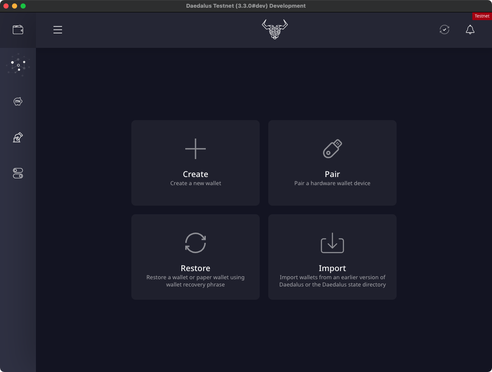Click the "Pair a hardware wallet device" description
This screenshot has width=492, height=372.
(332, 183)
